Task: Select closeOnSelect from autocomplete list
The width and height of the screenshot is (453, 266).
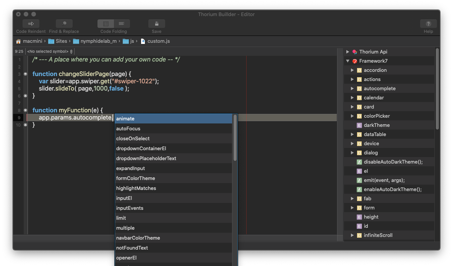Action: pyautogui.click(x=133, y=139)
